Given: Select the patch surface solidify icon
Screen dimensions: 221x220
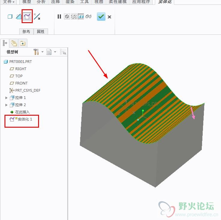Looking at the screenshot, I should [x=27, y=16].
